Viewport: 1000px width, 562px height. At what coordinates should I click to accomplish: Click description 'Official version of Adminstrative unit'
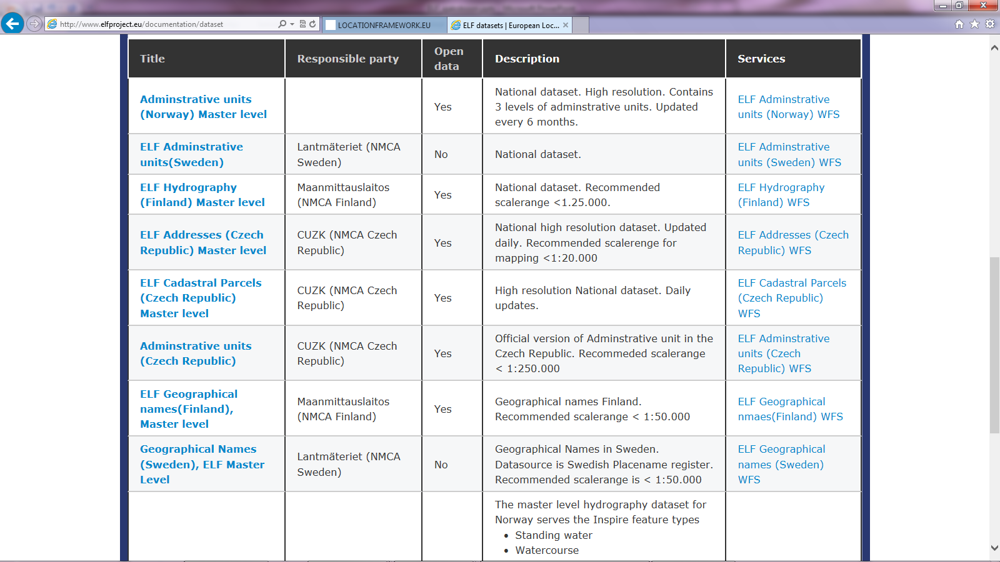(604, 353)
